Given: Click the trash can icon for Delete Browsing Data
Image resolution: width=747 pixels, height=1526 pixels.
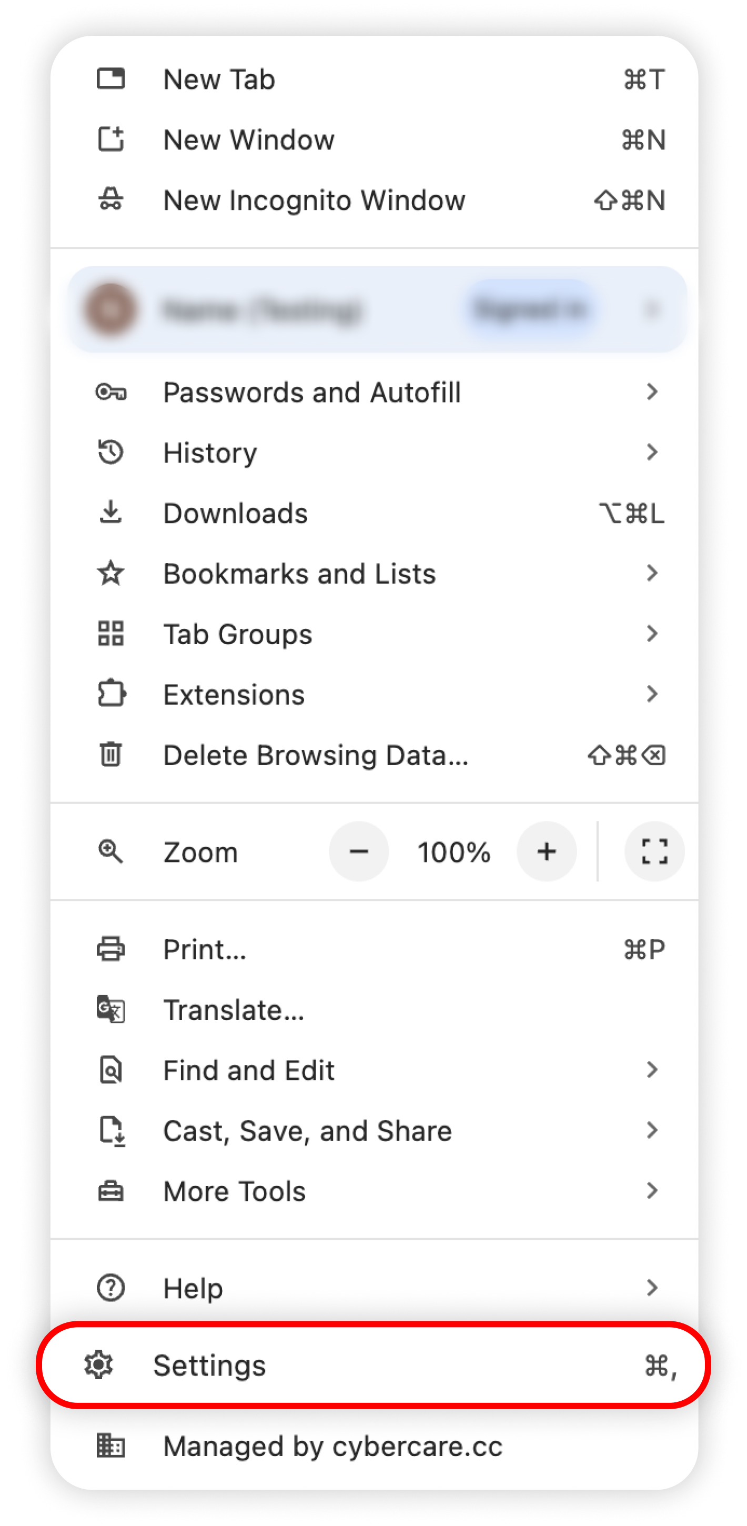Looking at the screenshot, I should (110, 754).
